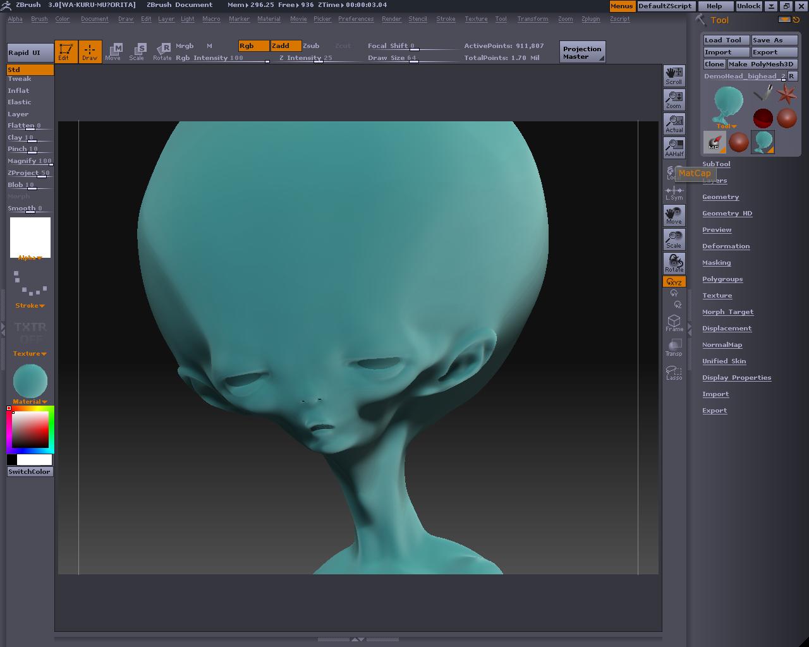Click the Scroll canvas navigation icon
The image size is (809, 647).
674,75
